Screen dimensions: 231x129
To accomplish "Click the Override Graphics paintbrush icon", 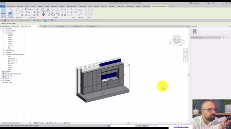I will 71,12.
